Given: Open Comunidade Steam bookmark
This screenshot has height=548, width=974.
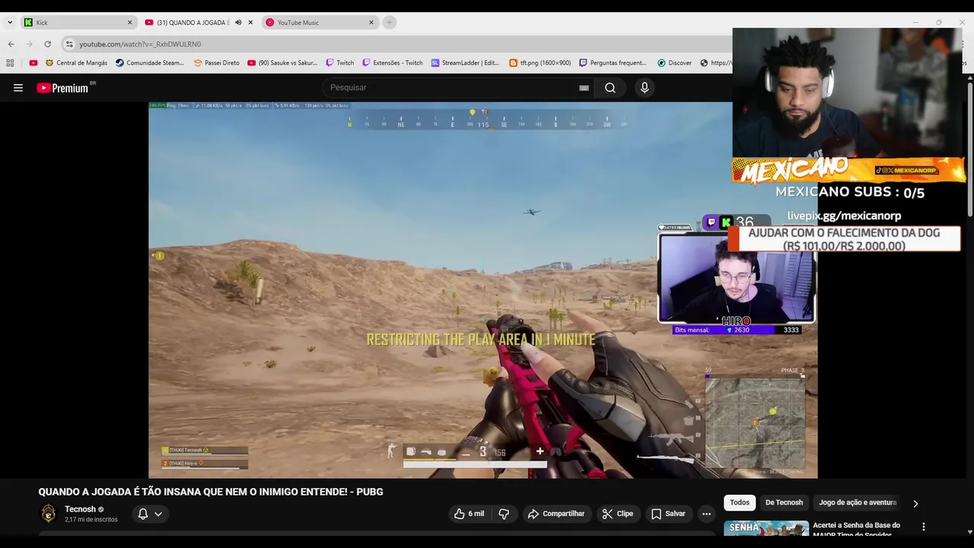Looking at the screenshot, I should click(x=150, y=63).
